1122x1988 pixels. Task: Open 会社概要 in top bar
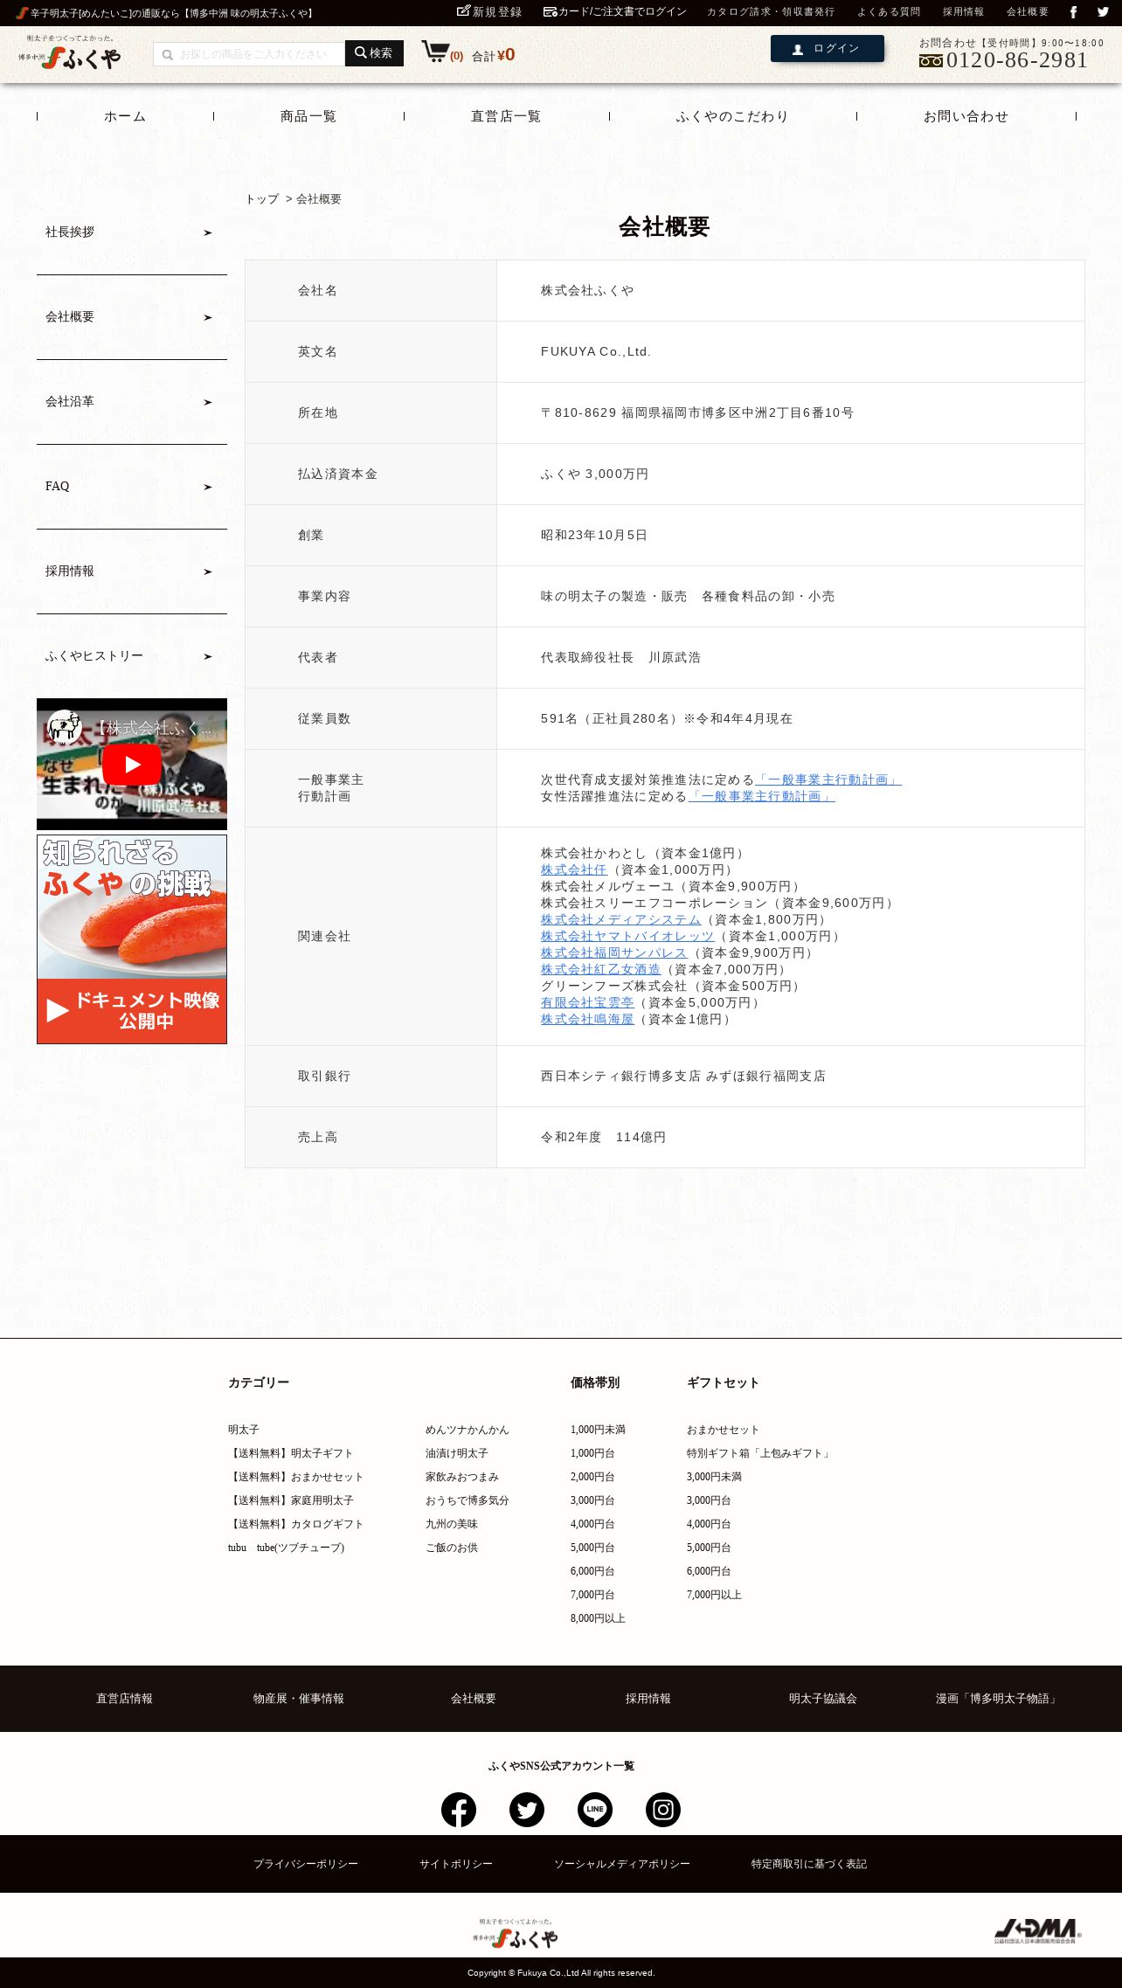click(1028, 12)
